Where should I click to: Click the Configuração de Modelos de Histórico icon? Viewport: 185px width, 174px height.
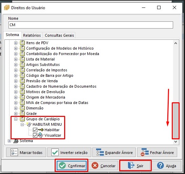(22, 48)
